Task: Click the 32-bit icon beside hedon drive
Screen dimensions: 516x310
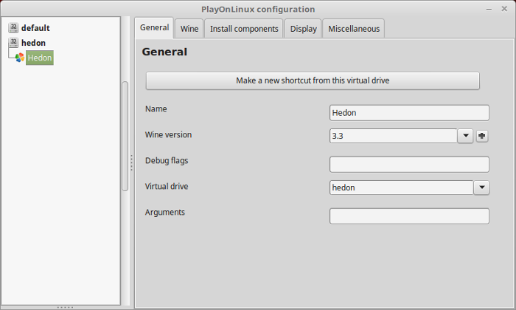Action: (13, 43)
